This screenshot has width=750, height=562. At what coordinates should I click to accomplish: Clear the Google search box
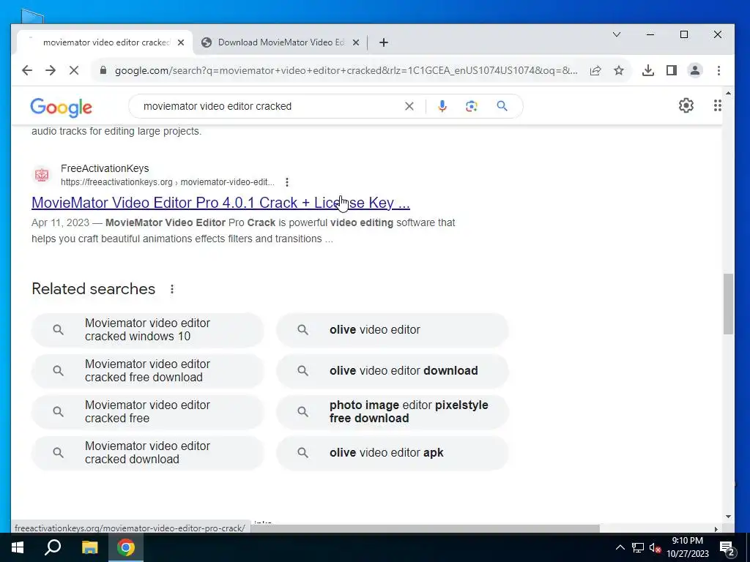coord(409,106)
